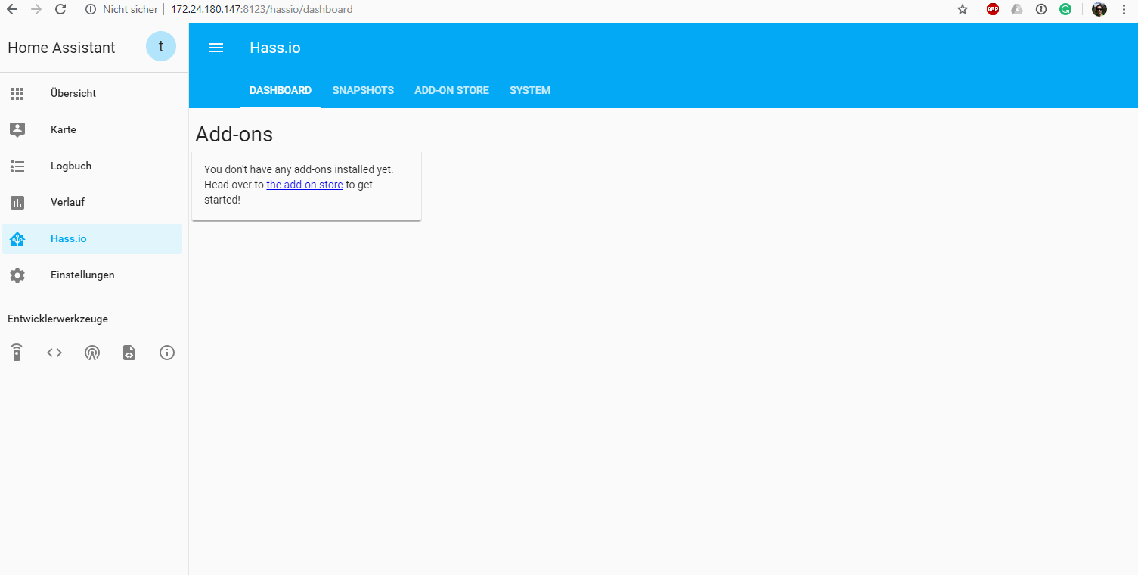The height and width of the screenshot is (575, 1138).
Task: Switch to the Snapshots tab
Action: coord(363,90)
